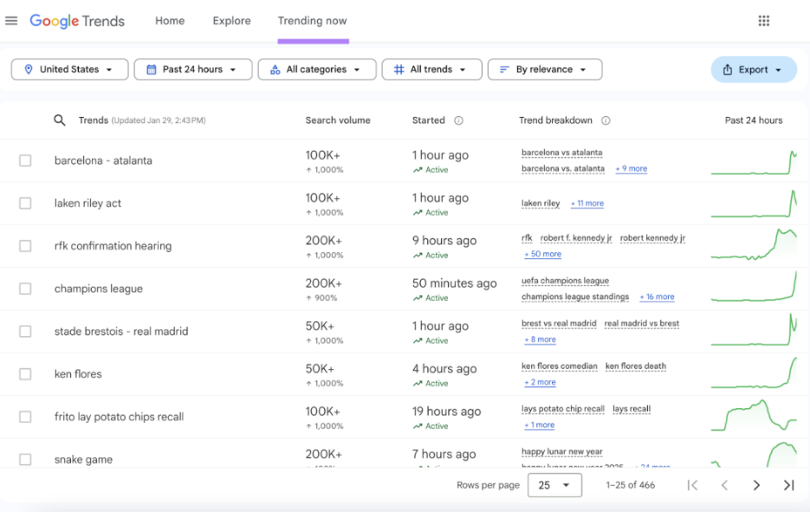Open the All categories dropdown
This screenshot has width=810, height=512.
[x=317, y=69]
